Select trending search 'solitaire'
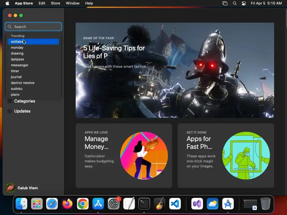The height and width of the screenshot is (215, 287). pyautogui.click(x=33, y=41)
